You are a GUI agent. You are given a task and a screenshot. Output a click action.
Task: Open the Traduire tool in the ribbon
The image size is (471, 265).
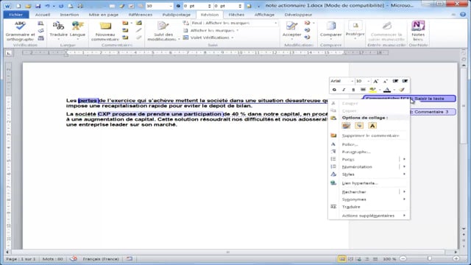59,31
